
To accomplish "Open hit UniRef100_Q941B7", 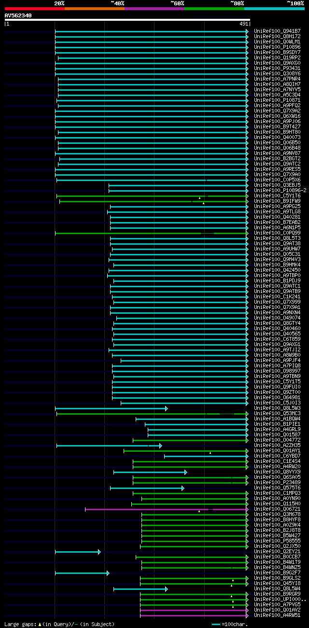I will click(277, 31).
